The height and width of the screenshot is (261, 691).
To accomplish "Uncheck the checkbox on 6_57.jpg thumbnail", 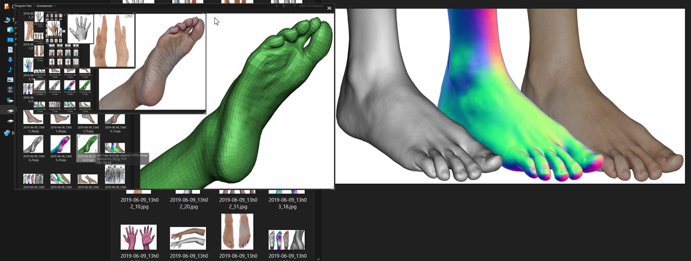I will [x=79, y=136].
